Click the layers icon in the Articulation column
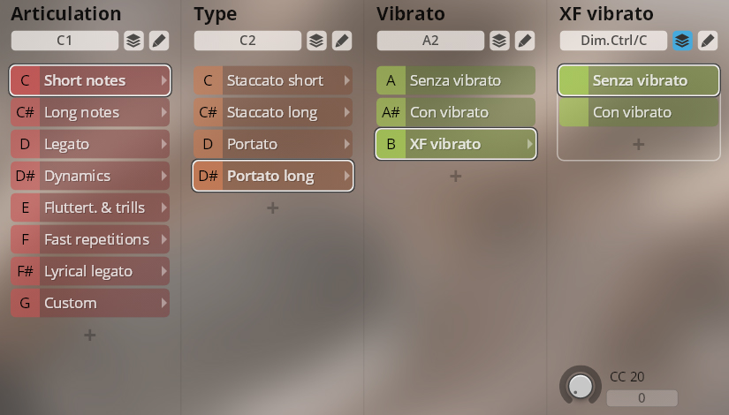 coord(133,41)
